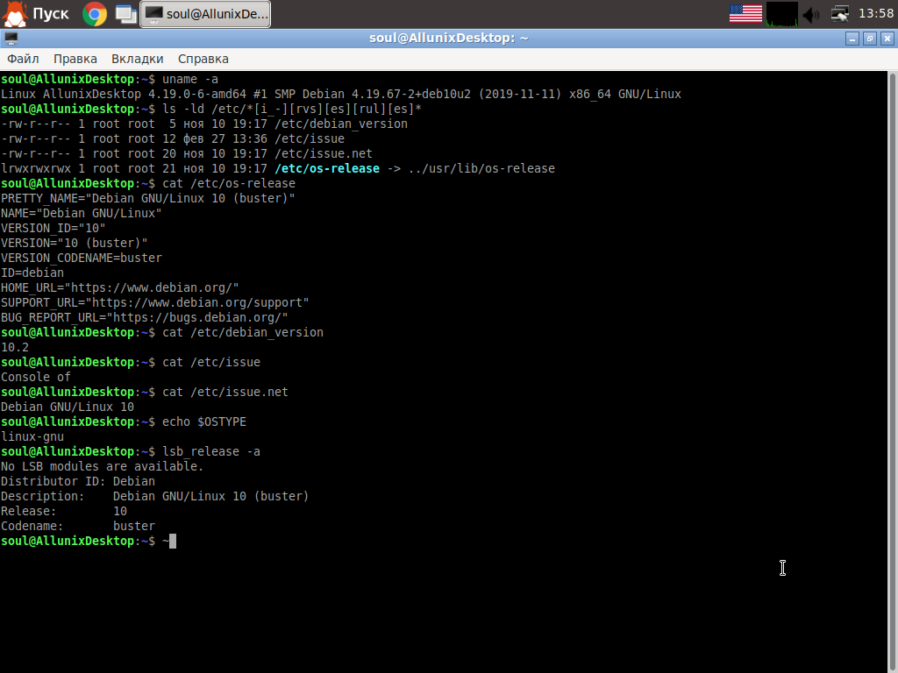Open the CPU usage monitor applet
Image resolution: width=898 pixels, height=673 pixels.
coord(781,14)
